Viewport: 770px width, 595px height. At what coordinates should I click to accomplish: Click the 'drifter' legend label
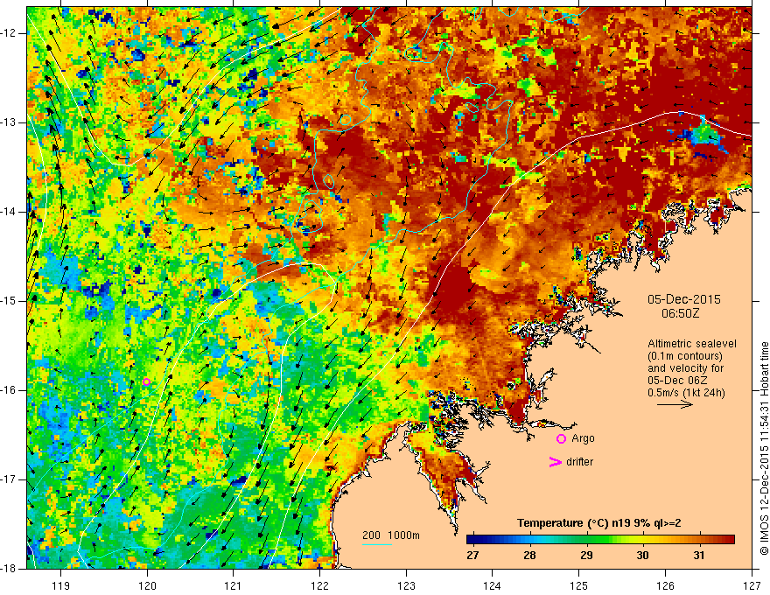[579, 462]
